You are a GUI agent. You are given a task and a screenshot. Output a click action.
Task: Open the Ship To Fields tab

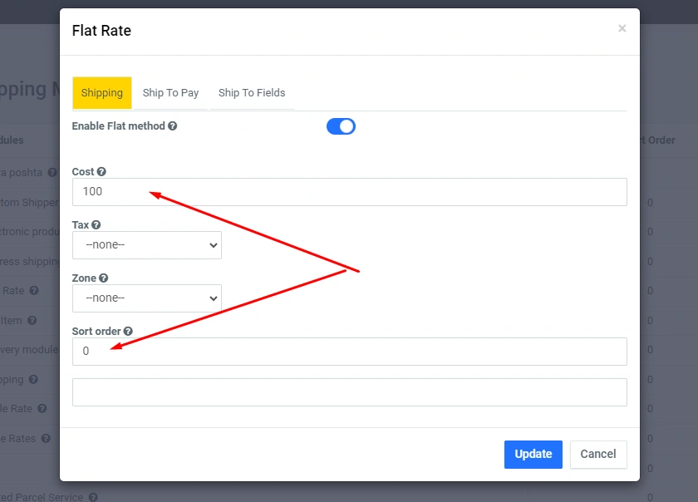pos(252,93)
